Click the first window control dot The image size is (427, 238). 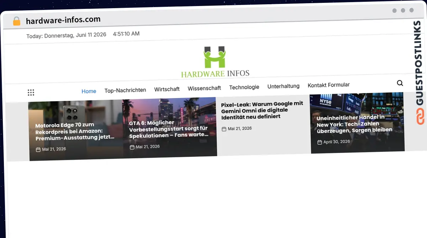pos(395,11)
